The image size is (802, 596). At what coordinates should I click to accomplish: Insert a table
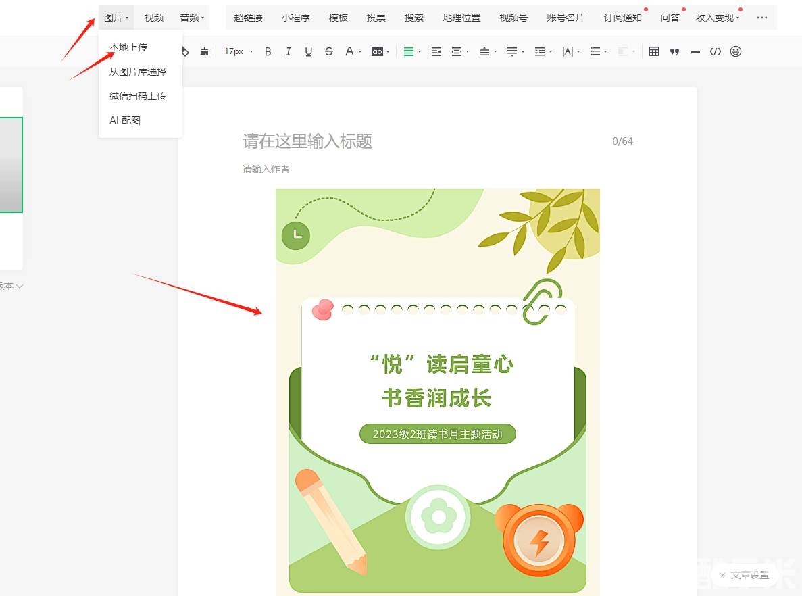click(653, 51)
